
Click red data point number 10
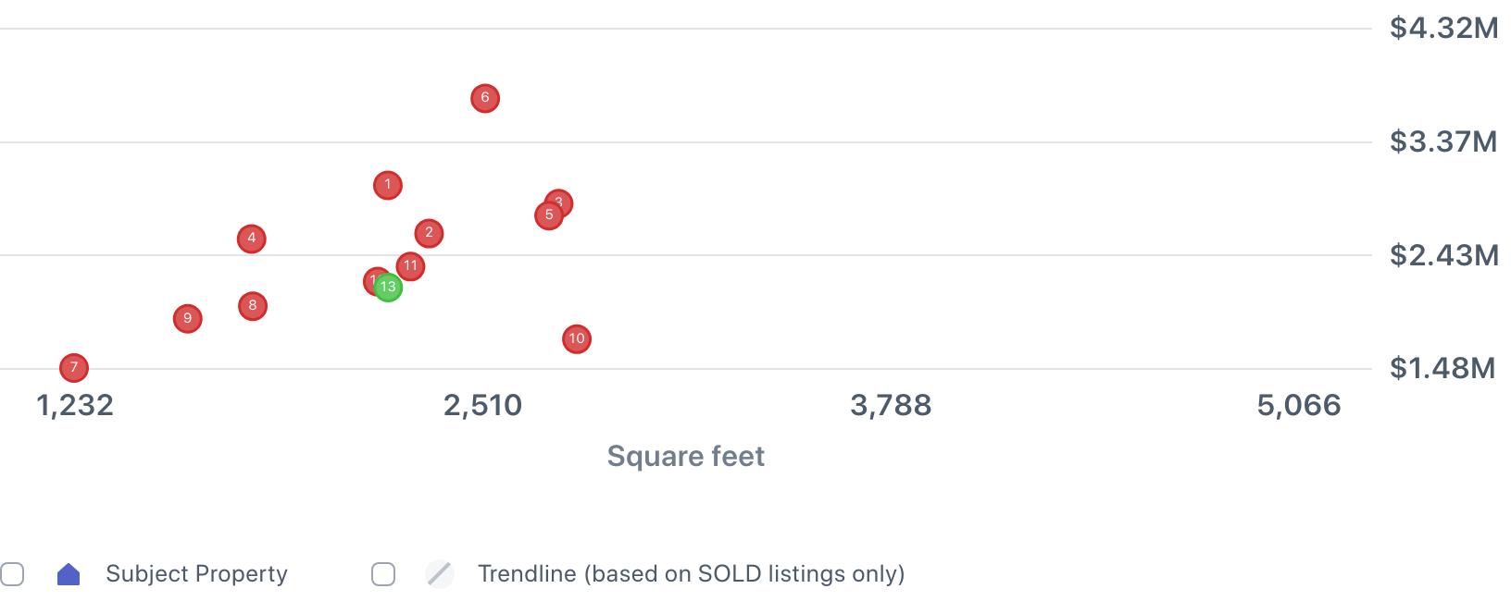(x=577, y=339)
